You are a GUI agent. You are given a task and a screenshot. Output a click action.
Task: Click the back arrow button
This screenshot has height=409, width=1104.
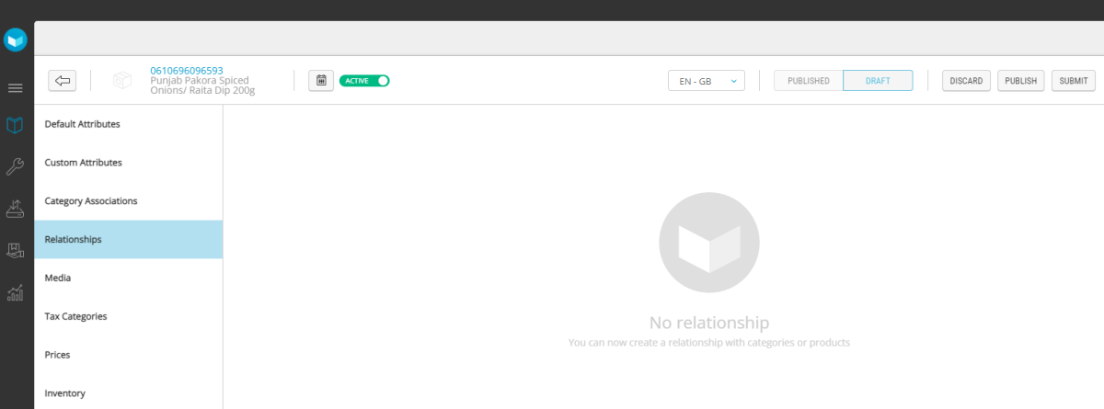63,81
